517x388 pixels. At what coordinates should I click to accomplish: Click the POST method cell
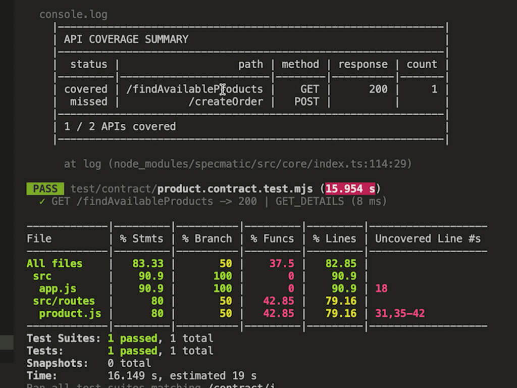[306, 102]
